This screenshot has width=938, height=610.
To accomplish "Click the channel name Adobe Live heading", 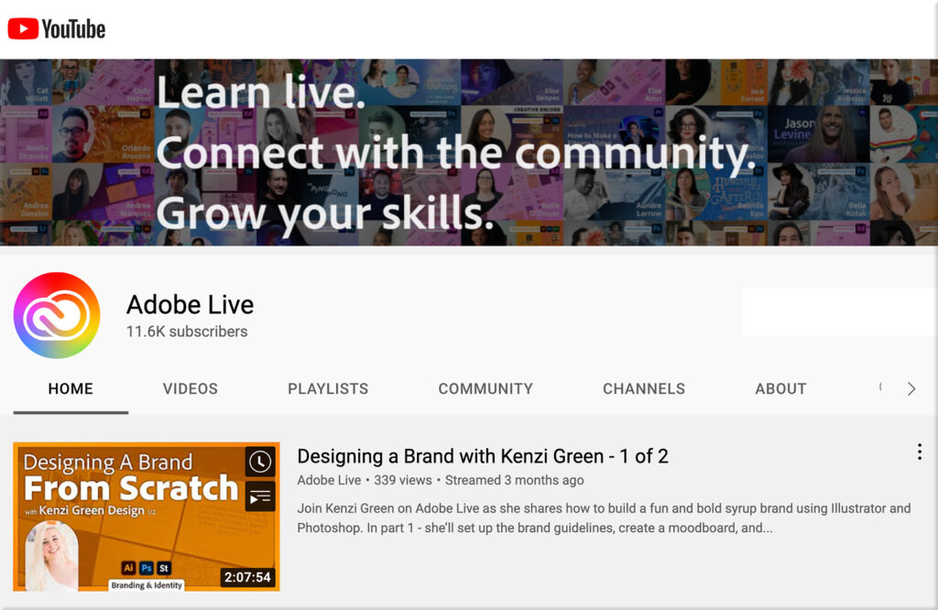I will (191, 304).
